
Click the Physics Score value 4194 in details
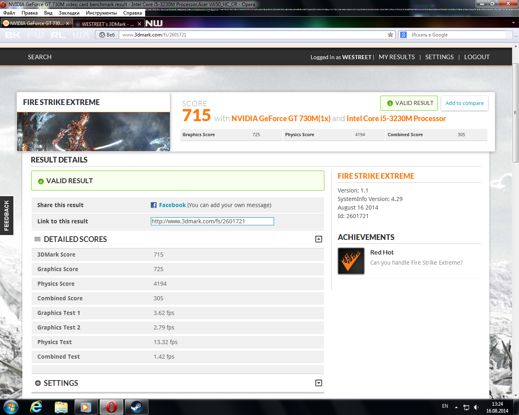click(160, 284)
